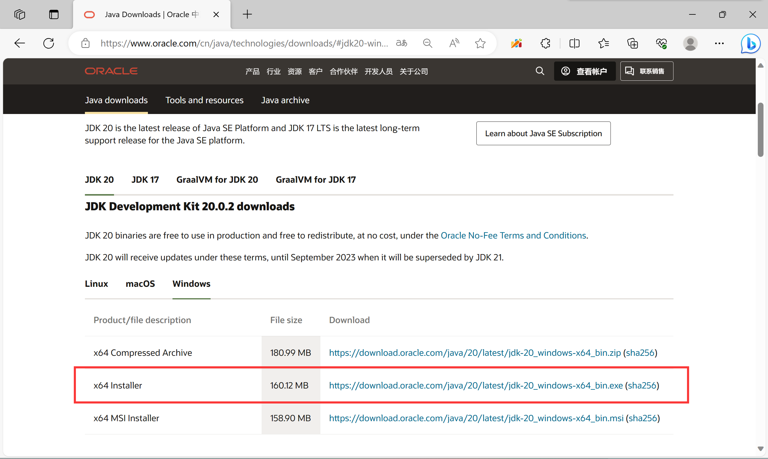Click the zoom out magnifier icon
The height and width of the screenshot is (459, 768).
tap(427, 43)
